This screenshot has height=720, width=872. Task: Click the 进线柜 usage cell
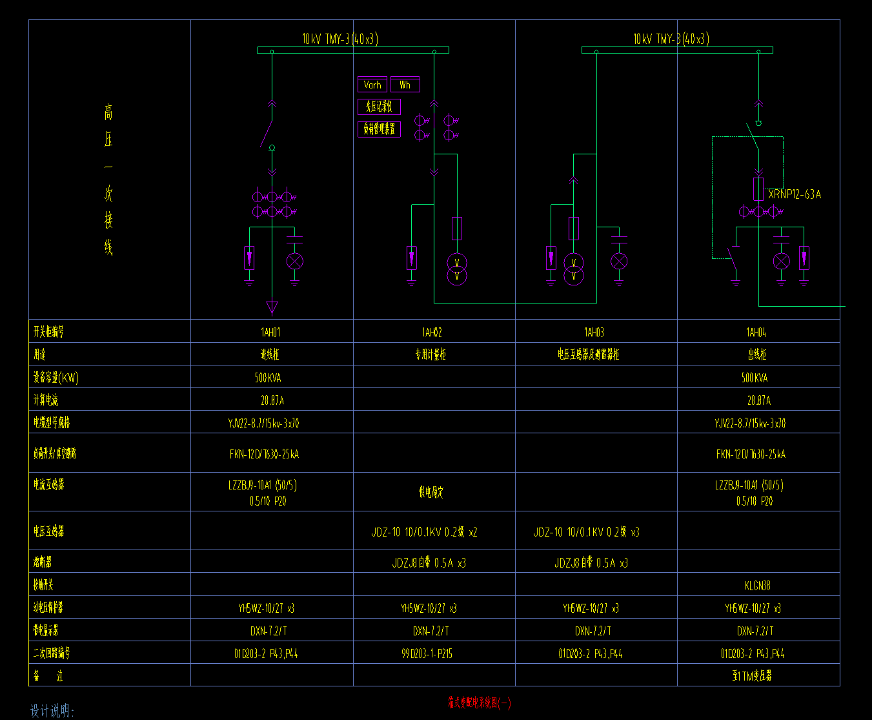tap(270, 355)
